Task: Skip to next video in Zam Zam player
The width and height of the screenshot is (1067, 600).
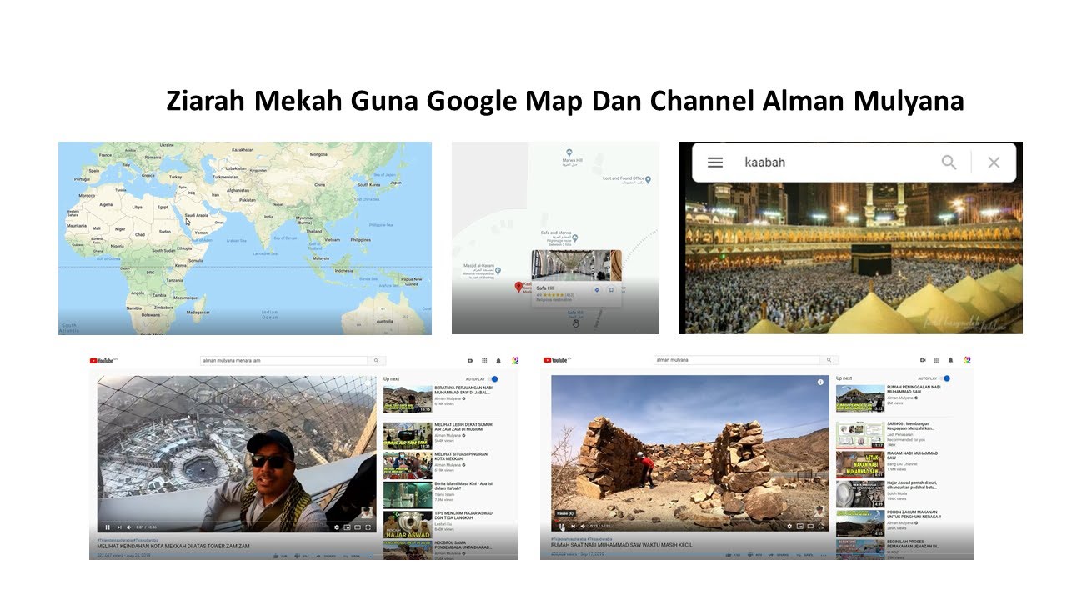Action: point(119,527)
